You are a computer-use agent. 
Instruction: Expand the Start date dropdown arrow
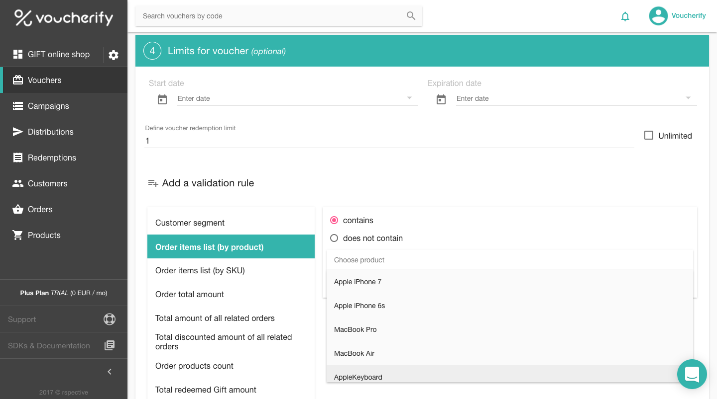[x=409, y=98]
